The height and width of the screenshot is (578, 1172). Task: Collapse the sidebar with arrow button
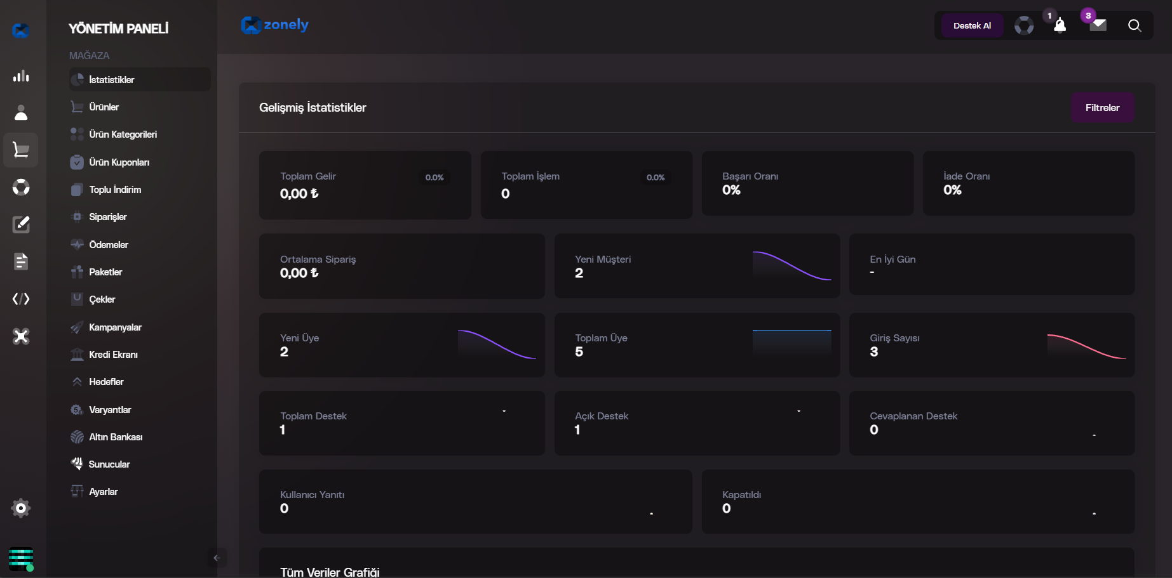click(217, 558)
